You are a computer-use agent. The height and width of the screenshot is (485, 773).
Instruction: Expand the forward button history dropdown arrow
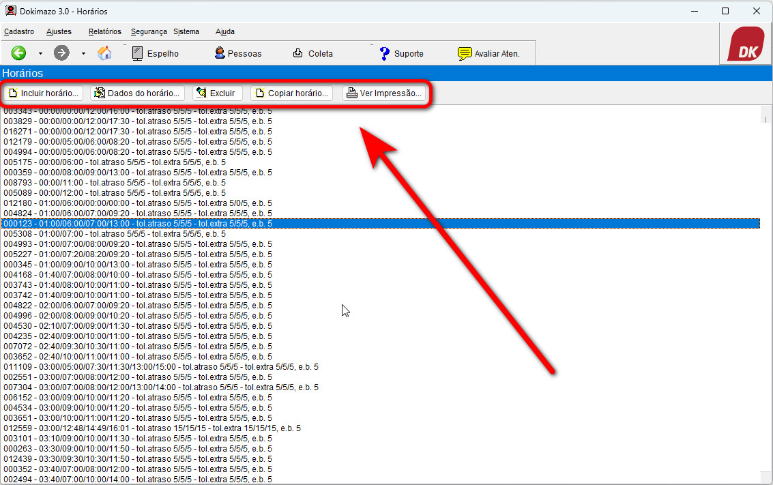pos(83,53)
